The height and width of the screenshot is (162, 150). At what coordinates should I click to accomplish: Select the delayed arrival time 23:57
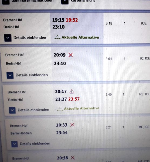point(74,99)
